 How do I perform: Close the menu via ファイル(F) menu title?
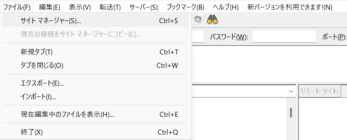pos(17,7)
